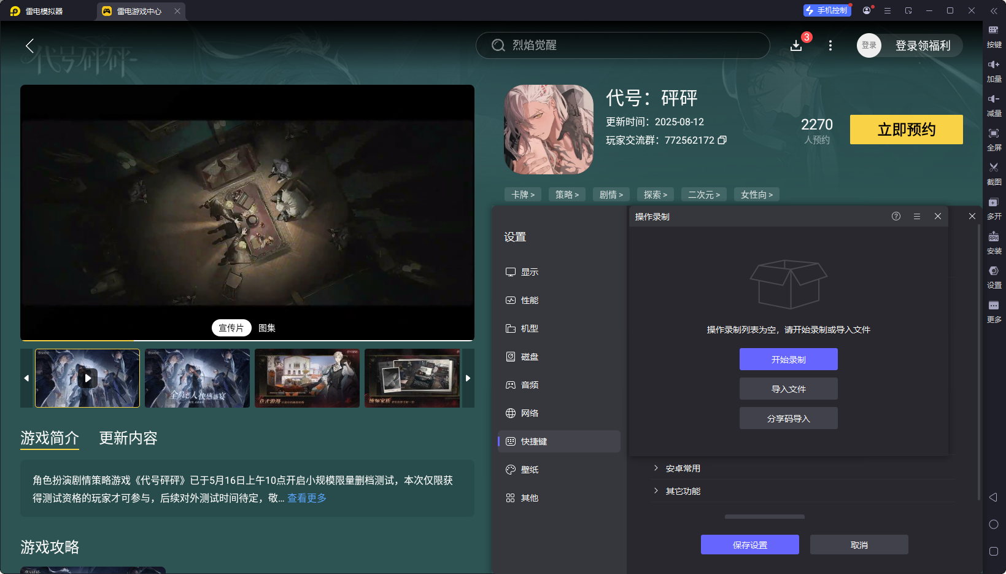Screen dimensions: 1006x574
Task: Capture a screenshot with the 截图 tool
Action: 994,174
